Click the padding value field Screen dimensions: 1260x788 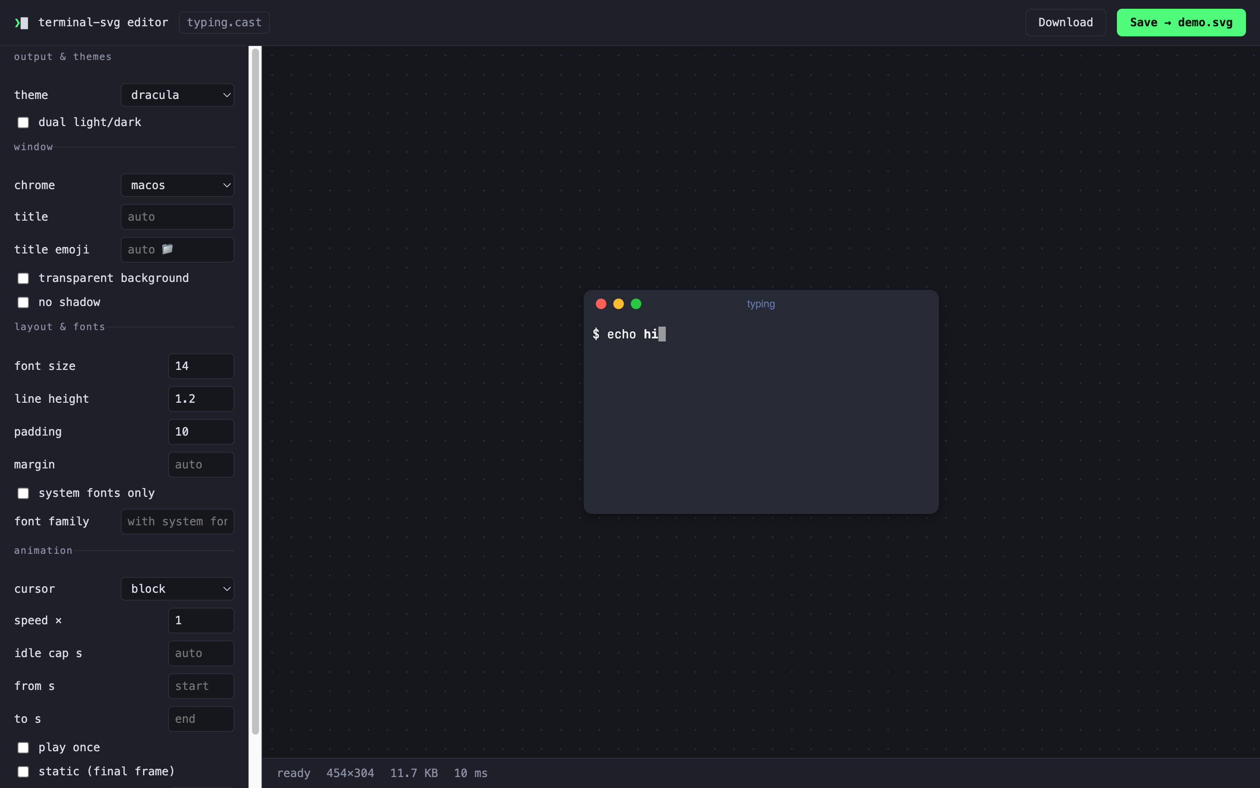point(201,432)
